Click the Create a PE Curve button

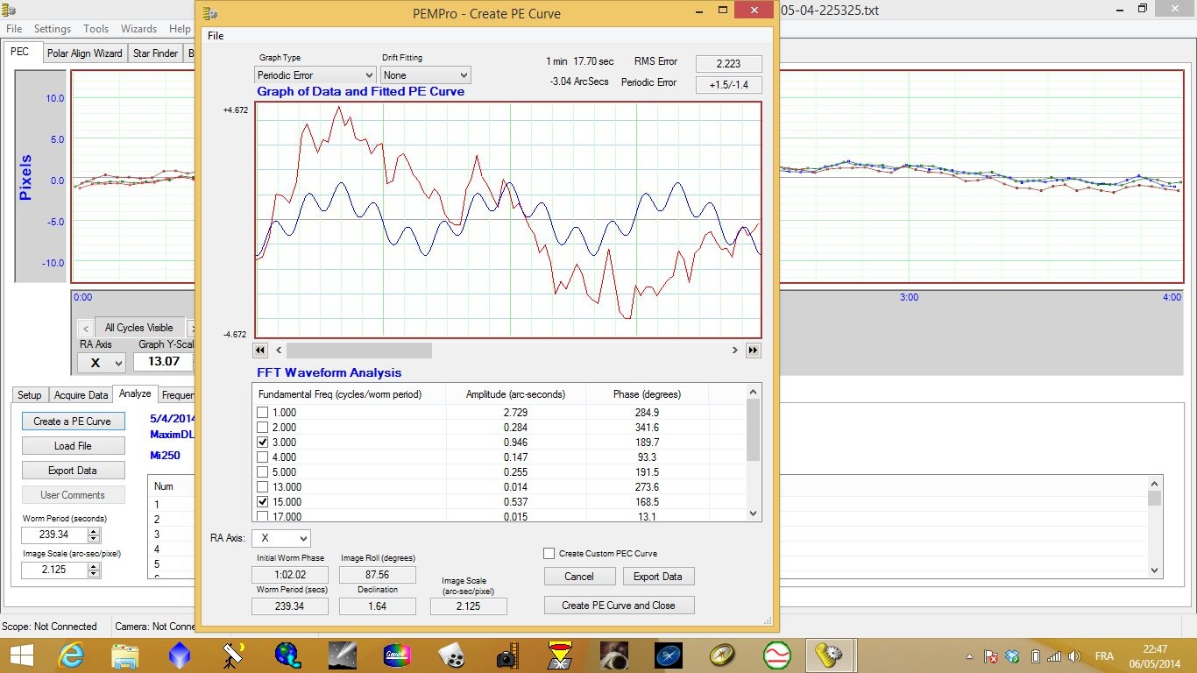(73, 422)
